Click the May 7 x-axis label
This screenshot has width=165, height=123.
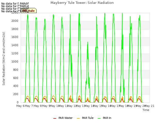pyautogui.click(x=29, y=106)
